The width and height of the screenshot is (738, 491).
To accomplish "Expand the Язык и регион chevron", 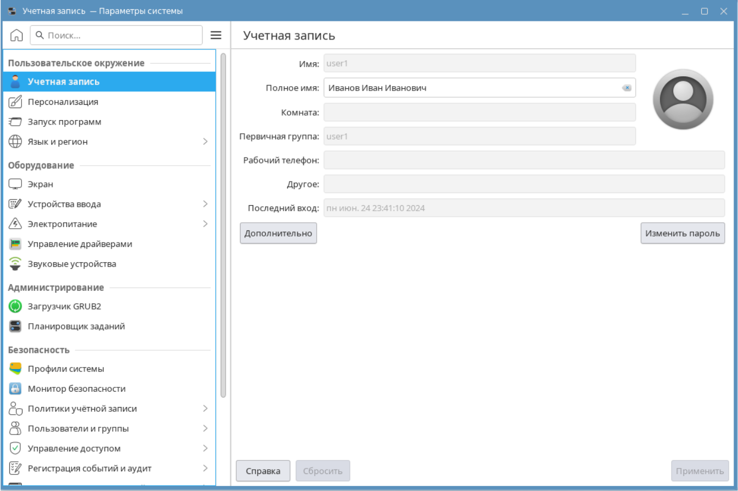I will point(205,142).
